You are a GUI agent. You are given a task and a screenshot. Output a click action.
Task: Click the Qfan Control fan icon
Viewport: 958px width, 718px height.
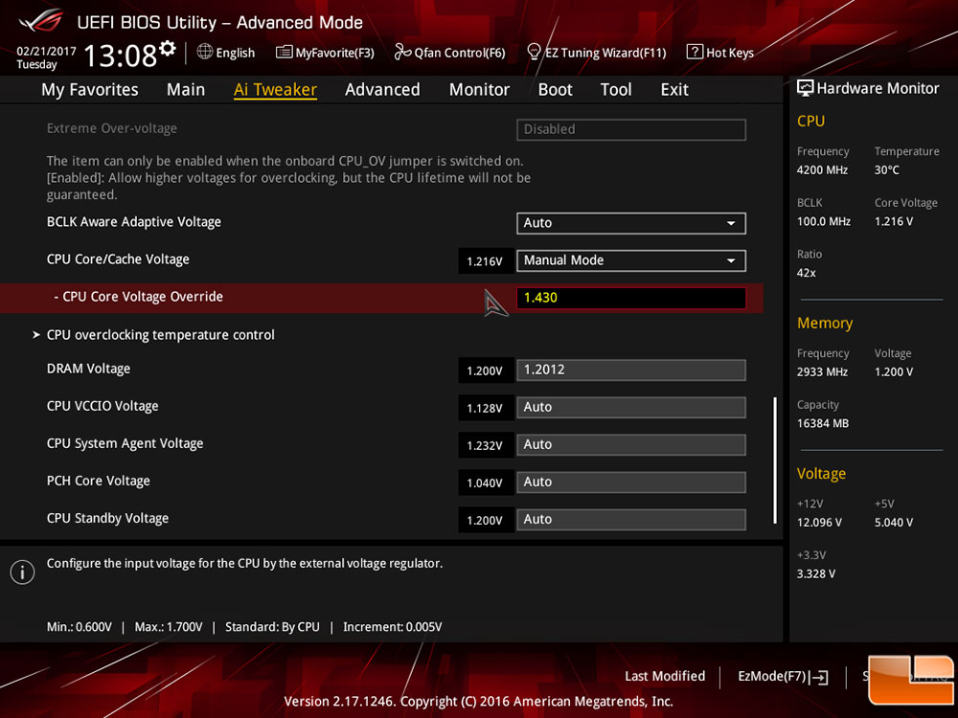(x=402, y=52)
